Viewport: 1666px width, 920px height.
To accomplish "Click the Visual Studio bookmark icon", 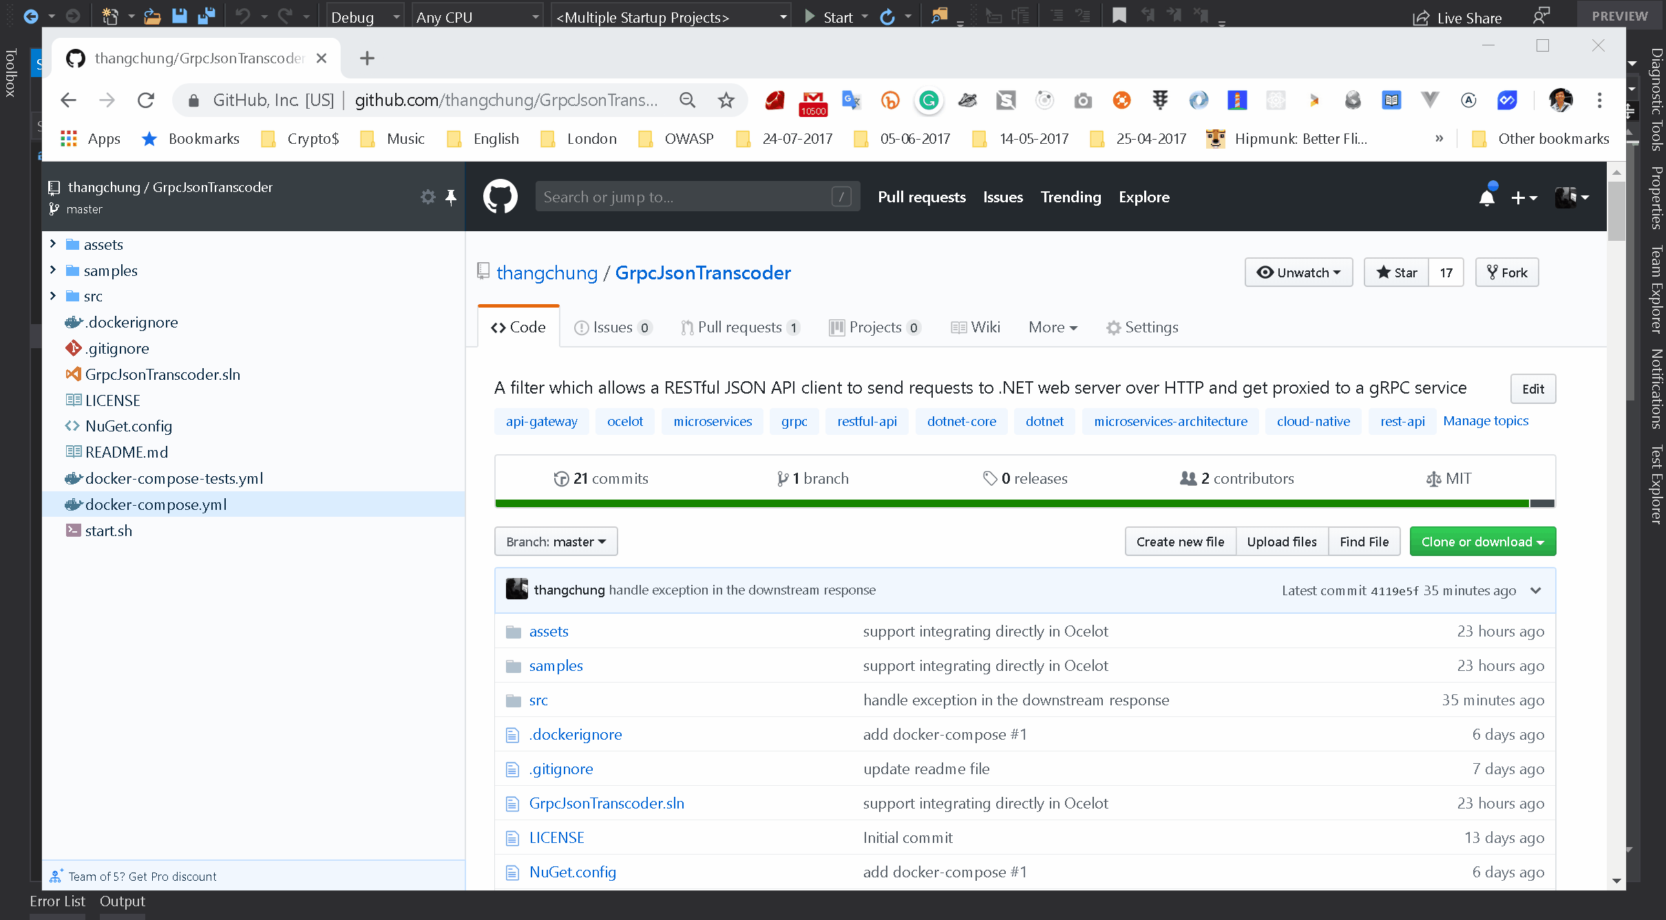I will pyautogui.click(x=1119, y=16).
